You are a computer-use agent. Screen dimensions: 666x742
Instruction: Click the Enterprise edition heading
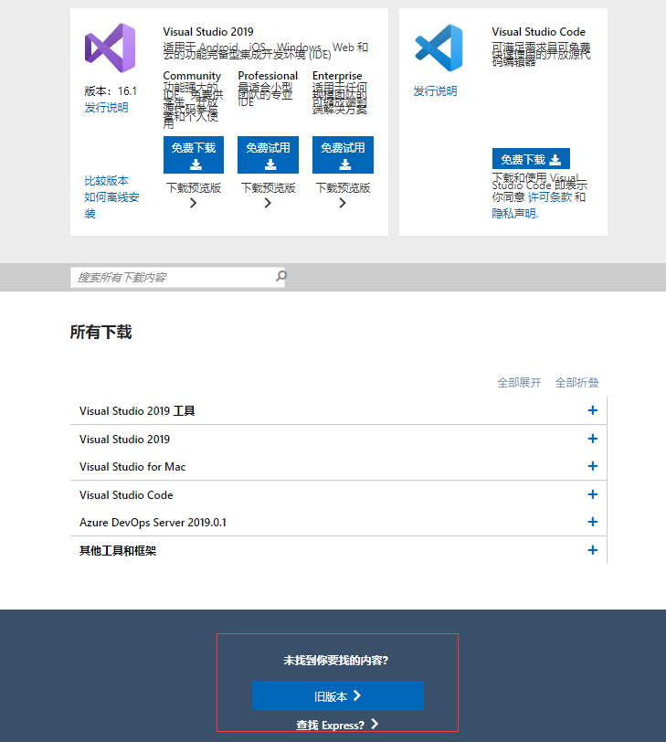pos(337,76)
